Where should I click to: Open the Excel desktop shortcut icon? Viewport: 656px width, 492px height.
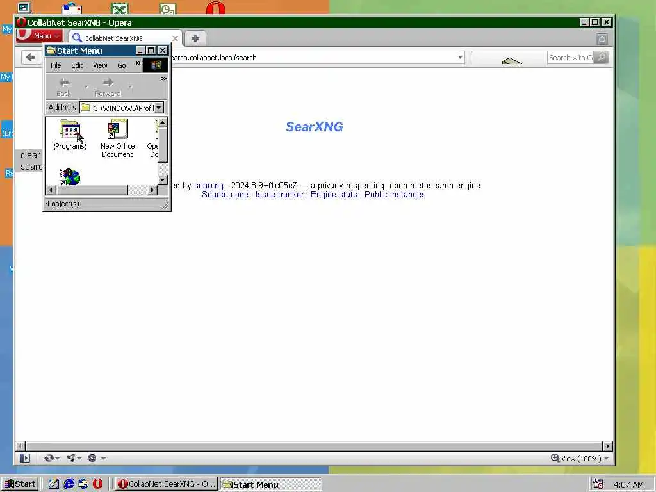tap(120, 8)
